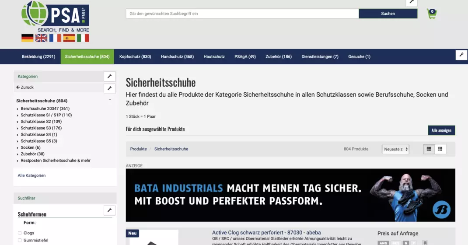
Task: Expand Schutzklasse S5 (3) category
Action: [x=38, y=141]
